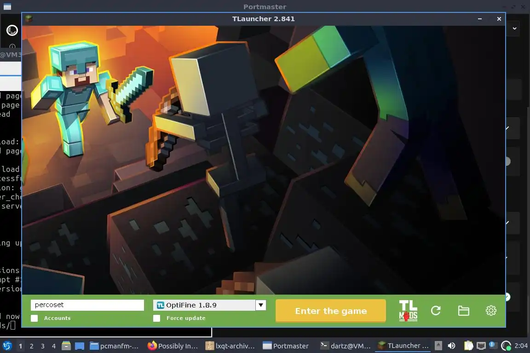Image resolution: width=530 pixels, height=353 pixels.
Task: Select the OptiFine 1.8.9 version combo box
Action: (209, 305)
